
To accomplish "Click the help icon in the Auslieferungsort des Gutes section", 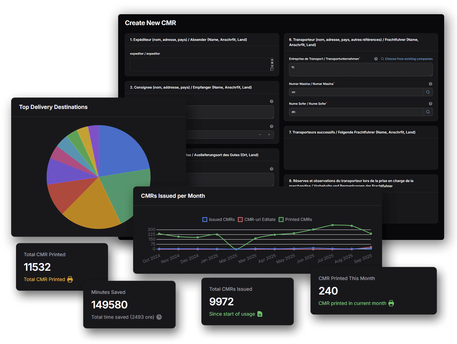I will coord(271,168).
